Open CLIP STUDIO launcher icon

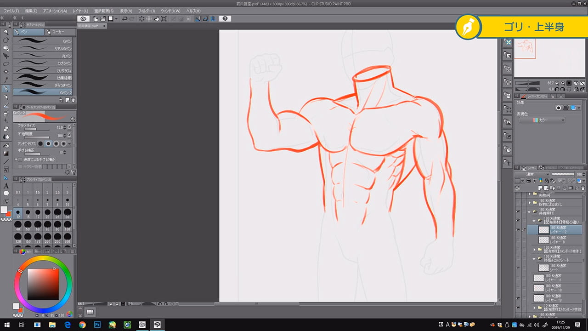tap(84, 19)
